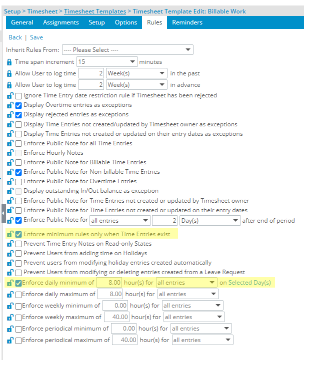Click weekly maximum hours input field
310x366 pixels.
116,317
